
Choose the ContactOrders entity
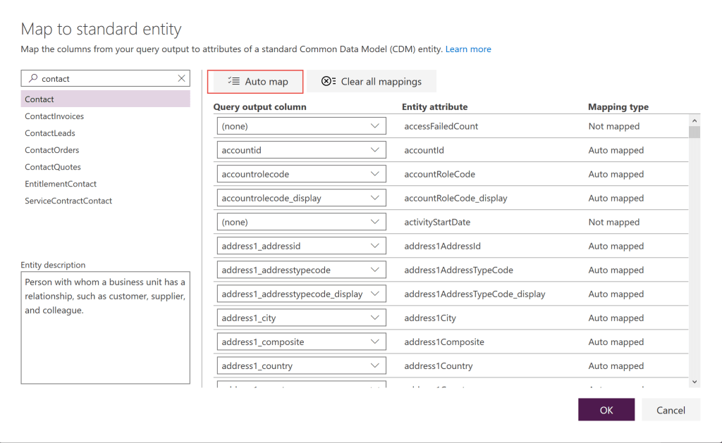[52, 150]
